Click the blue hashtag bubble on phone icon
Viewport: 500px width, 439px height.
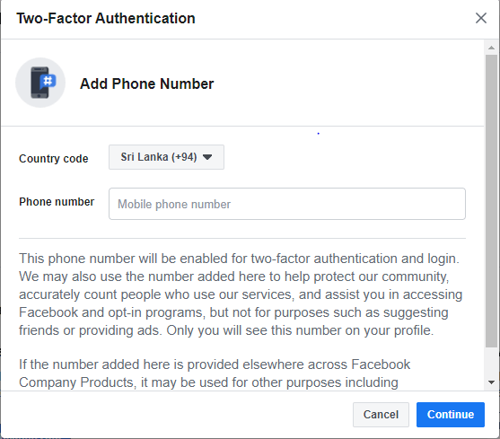pos(48,81)
